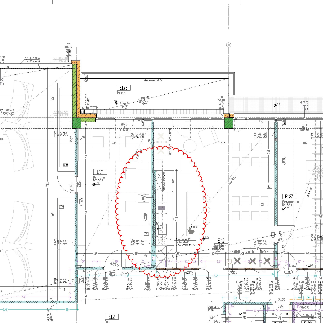Click dimension 3.30
This screenshot has width=323, height=323.
pos(268,151)
